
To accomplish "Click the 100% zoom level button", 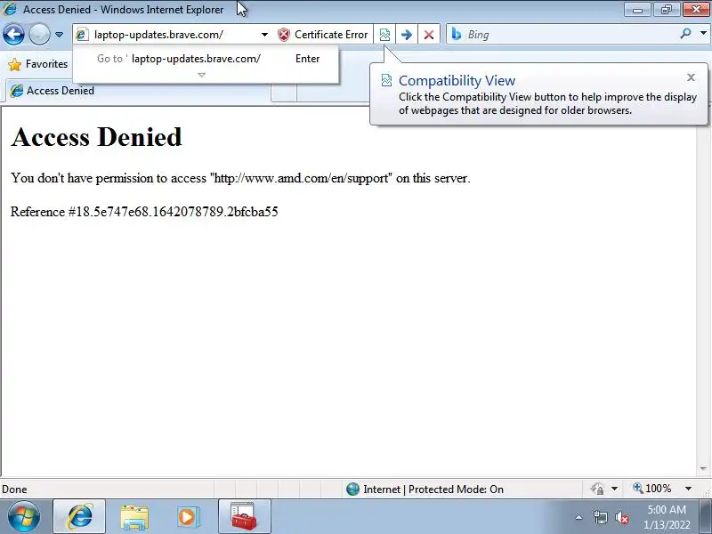I will 652,489.
